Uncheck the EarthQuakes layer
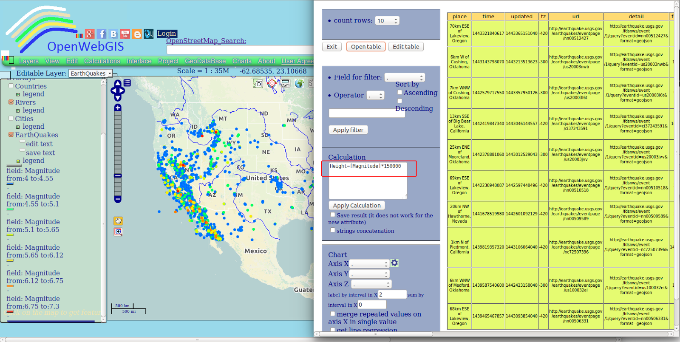Screen dimensions: 680x342 click(x=11, y=135)
